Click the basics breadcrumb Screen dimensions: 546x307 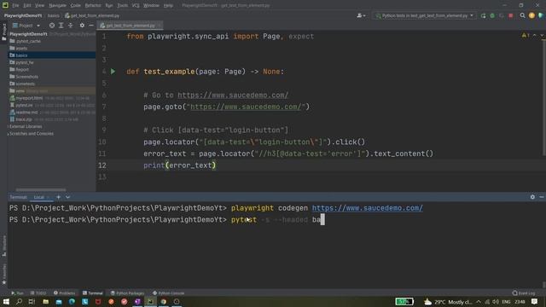53,15
